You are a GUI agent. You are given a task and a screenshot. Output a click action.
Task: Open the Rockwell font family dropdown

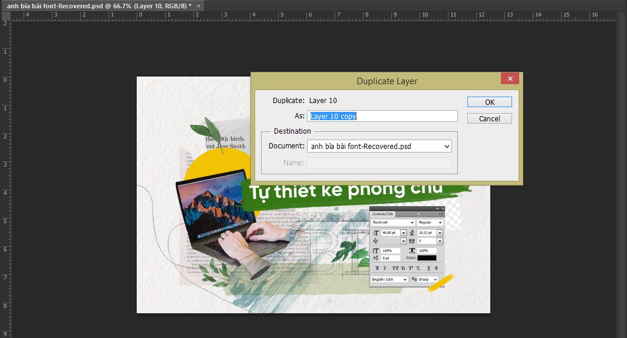(412, 223)
